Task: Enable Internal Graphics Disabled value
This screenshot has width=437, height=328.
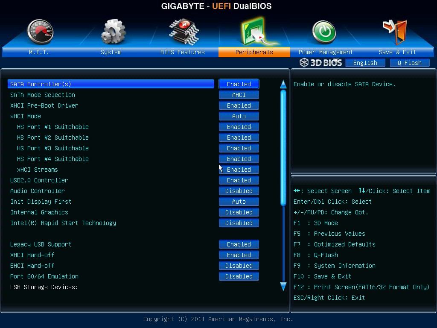Action: (239, 212)
